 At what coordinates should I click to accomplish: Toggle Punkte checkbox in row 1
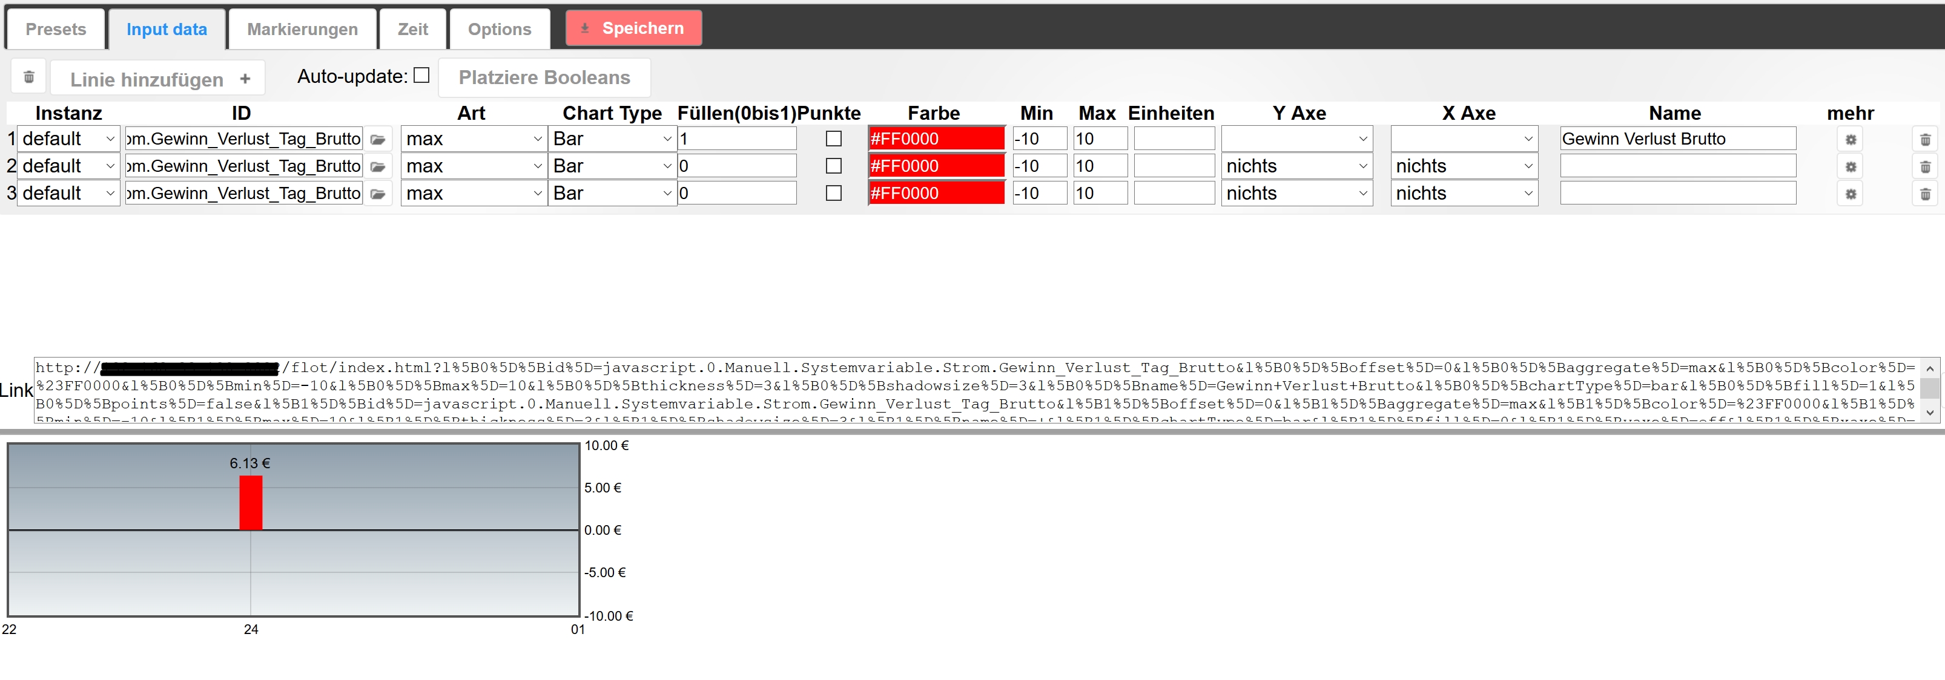click(x=834, y=139)
